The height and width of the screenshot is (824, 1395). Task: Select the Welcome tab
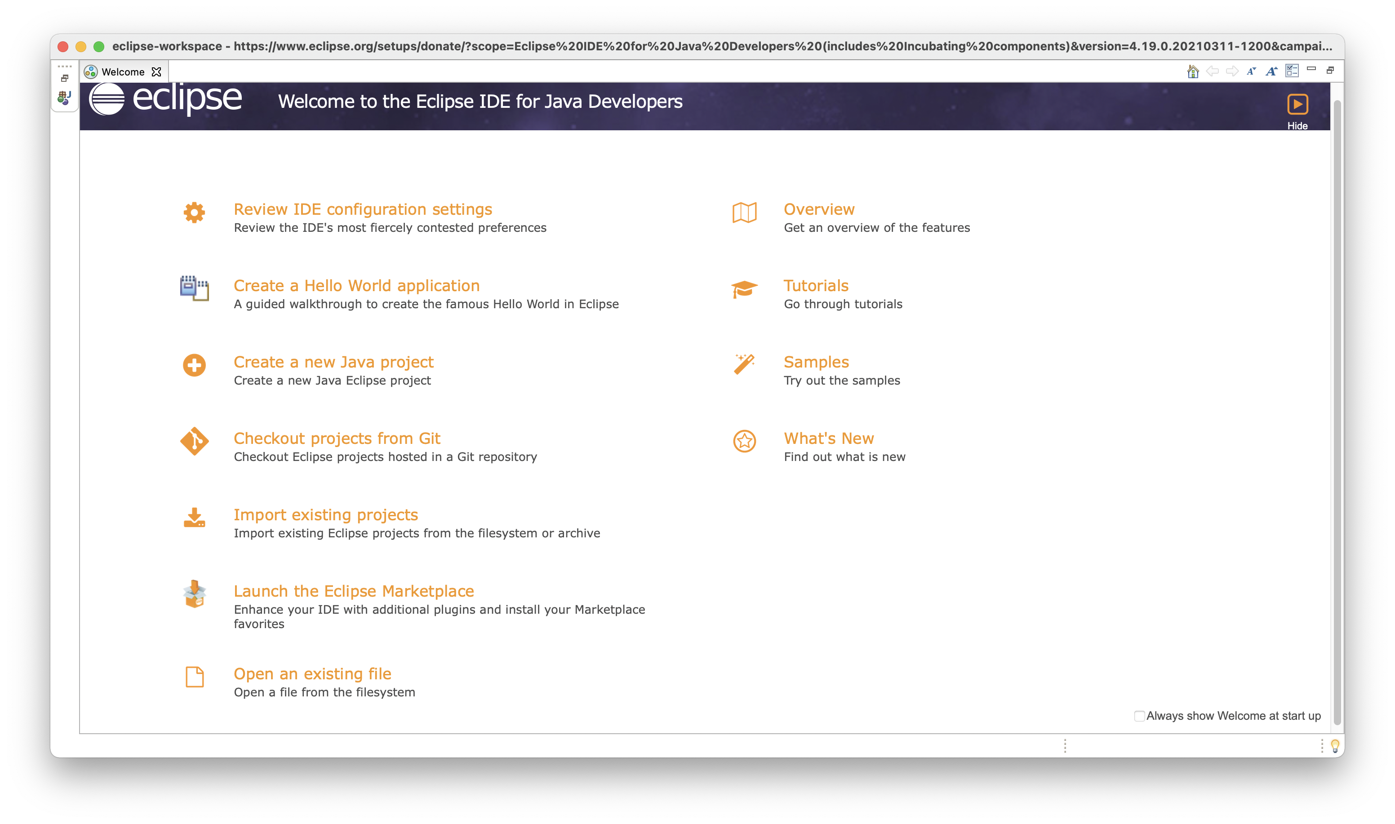[x=123, y=72]
